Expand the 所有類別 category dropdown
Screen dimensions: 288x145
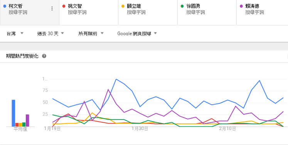click(91, 33)
